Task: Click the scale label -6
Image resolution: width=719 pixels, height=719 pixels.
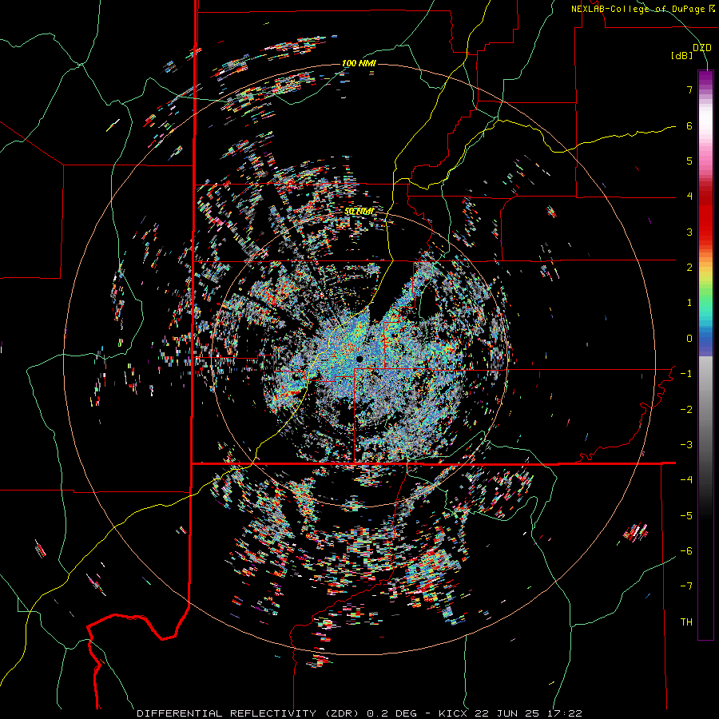Action: [686, 551]
